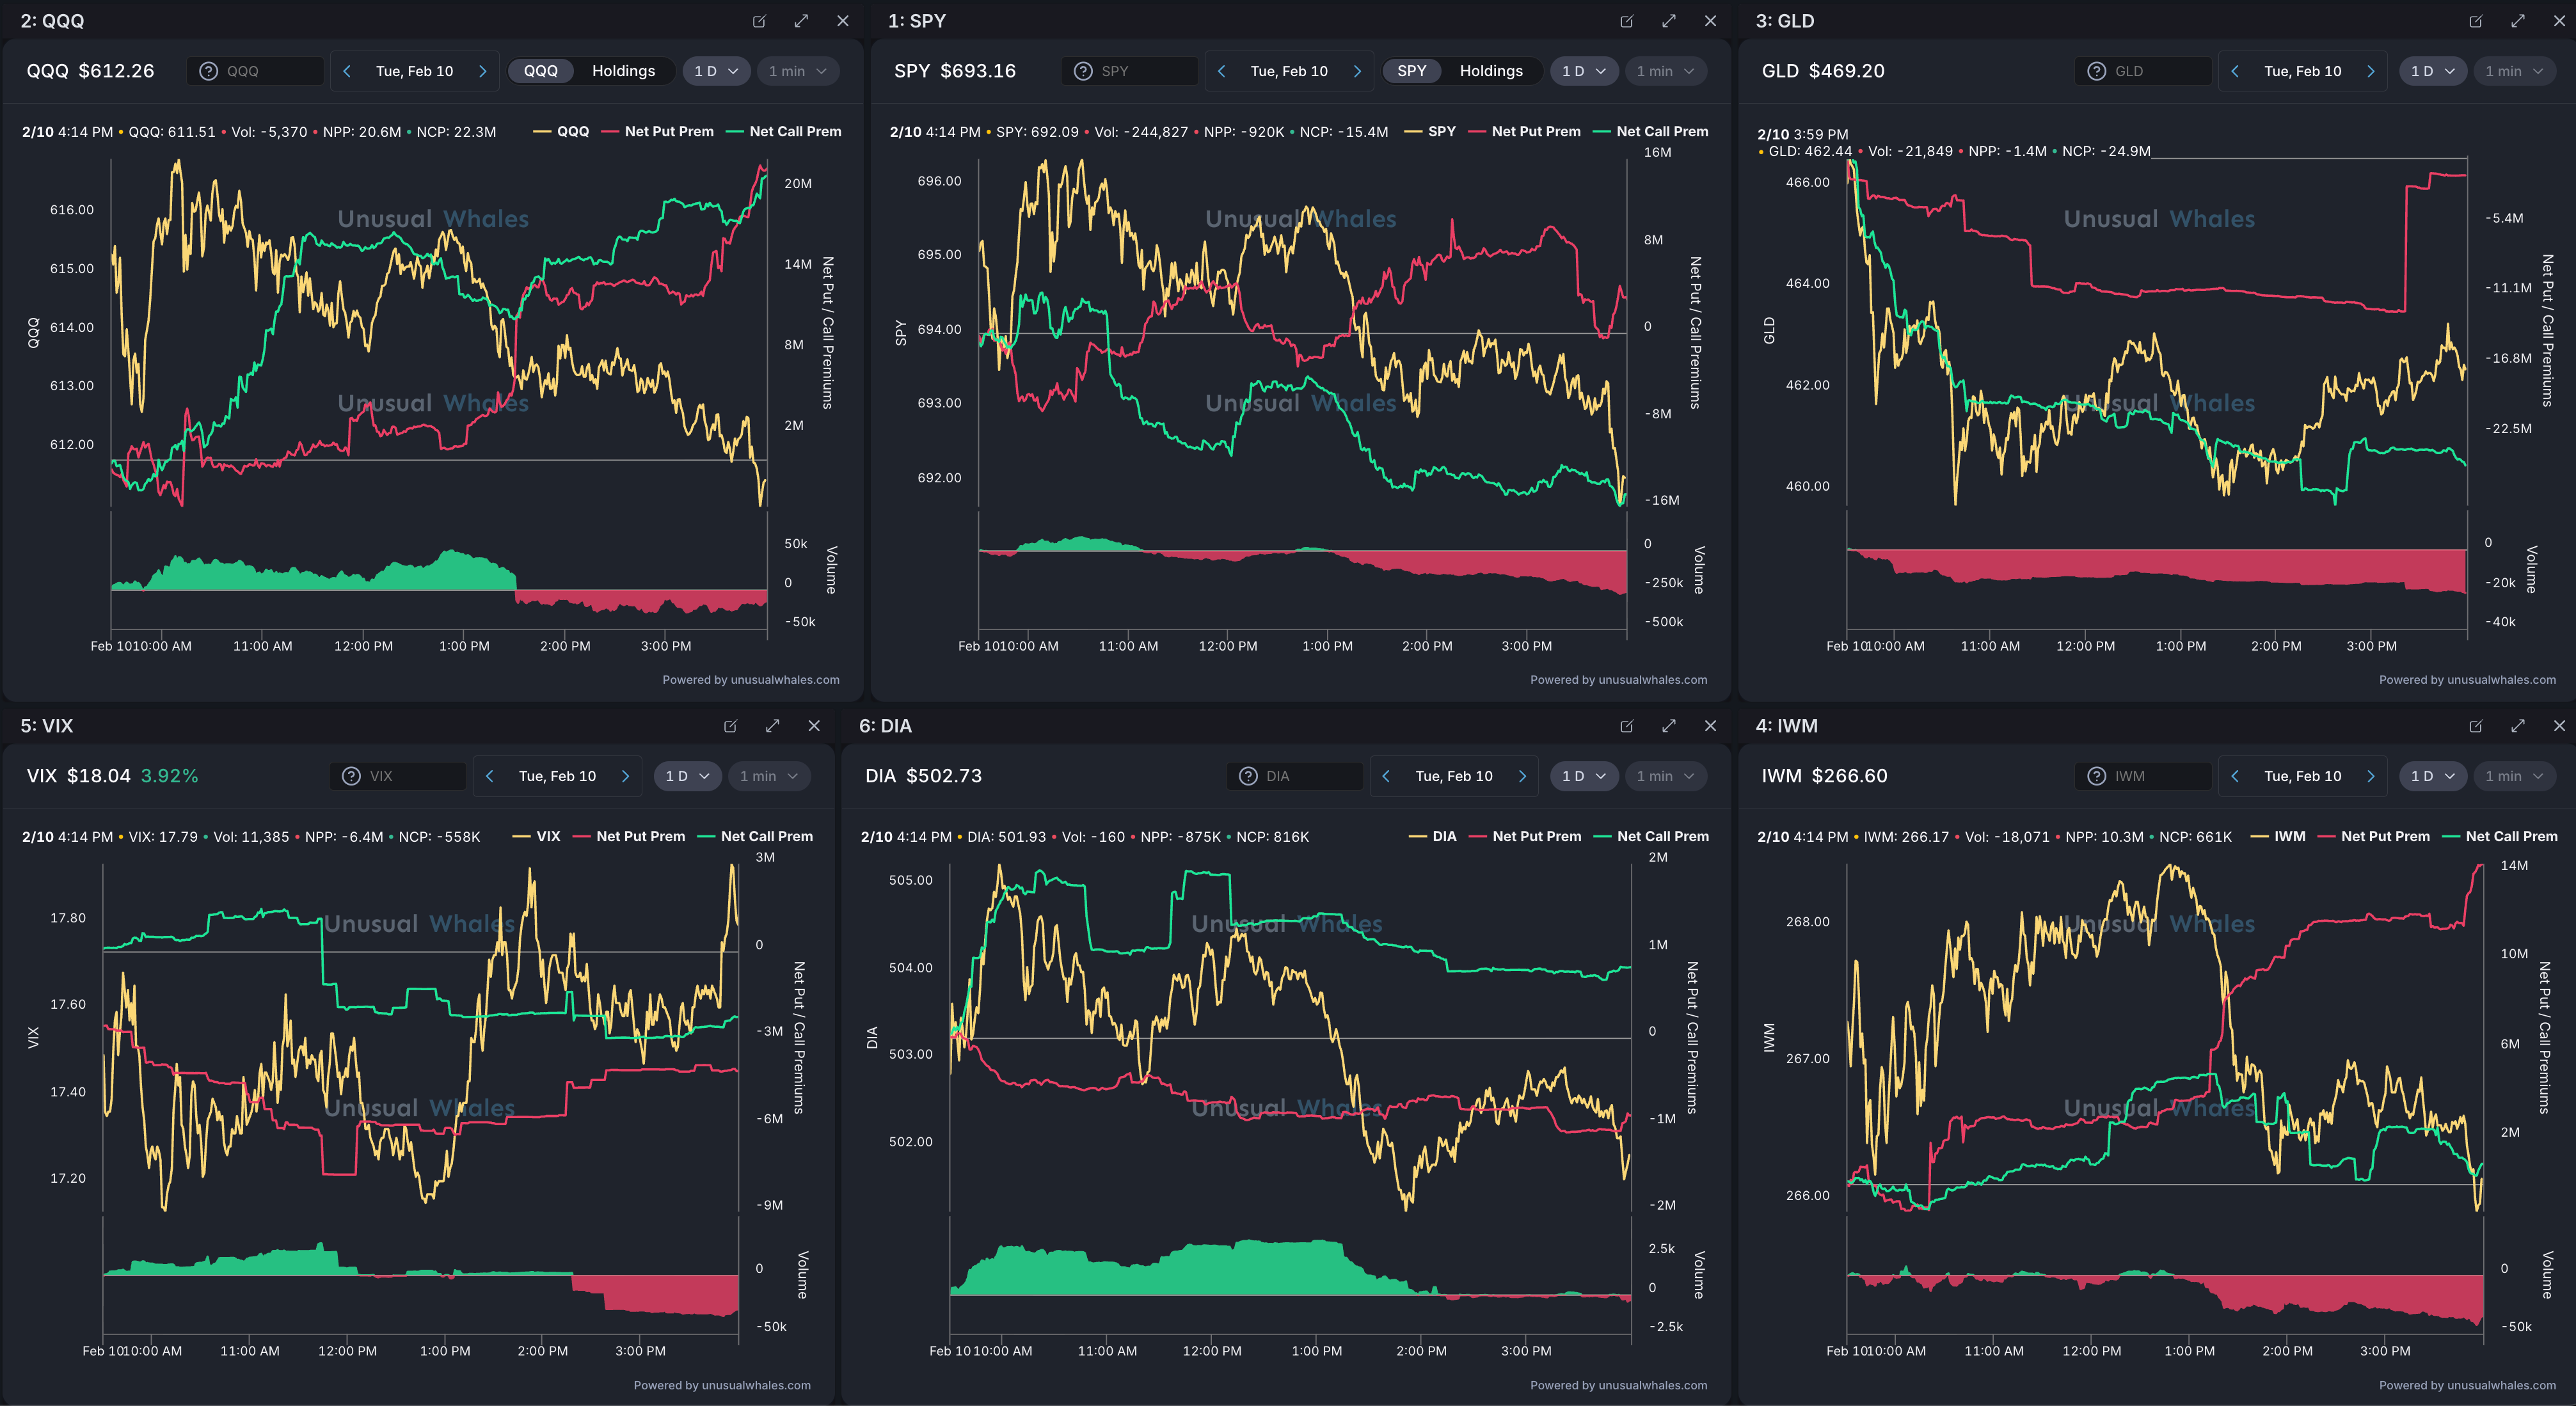
Task: Open the 'Powered by unusualwhales.com' link under the DIA chart
Action: [x=1618, y=1385]
